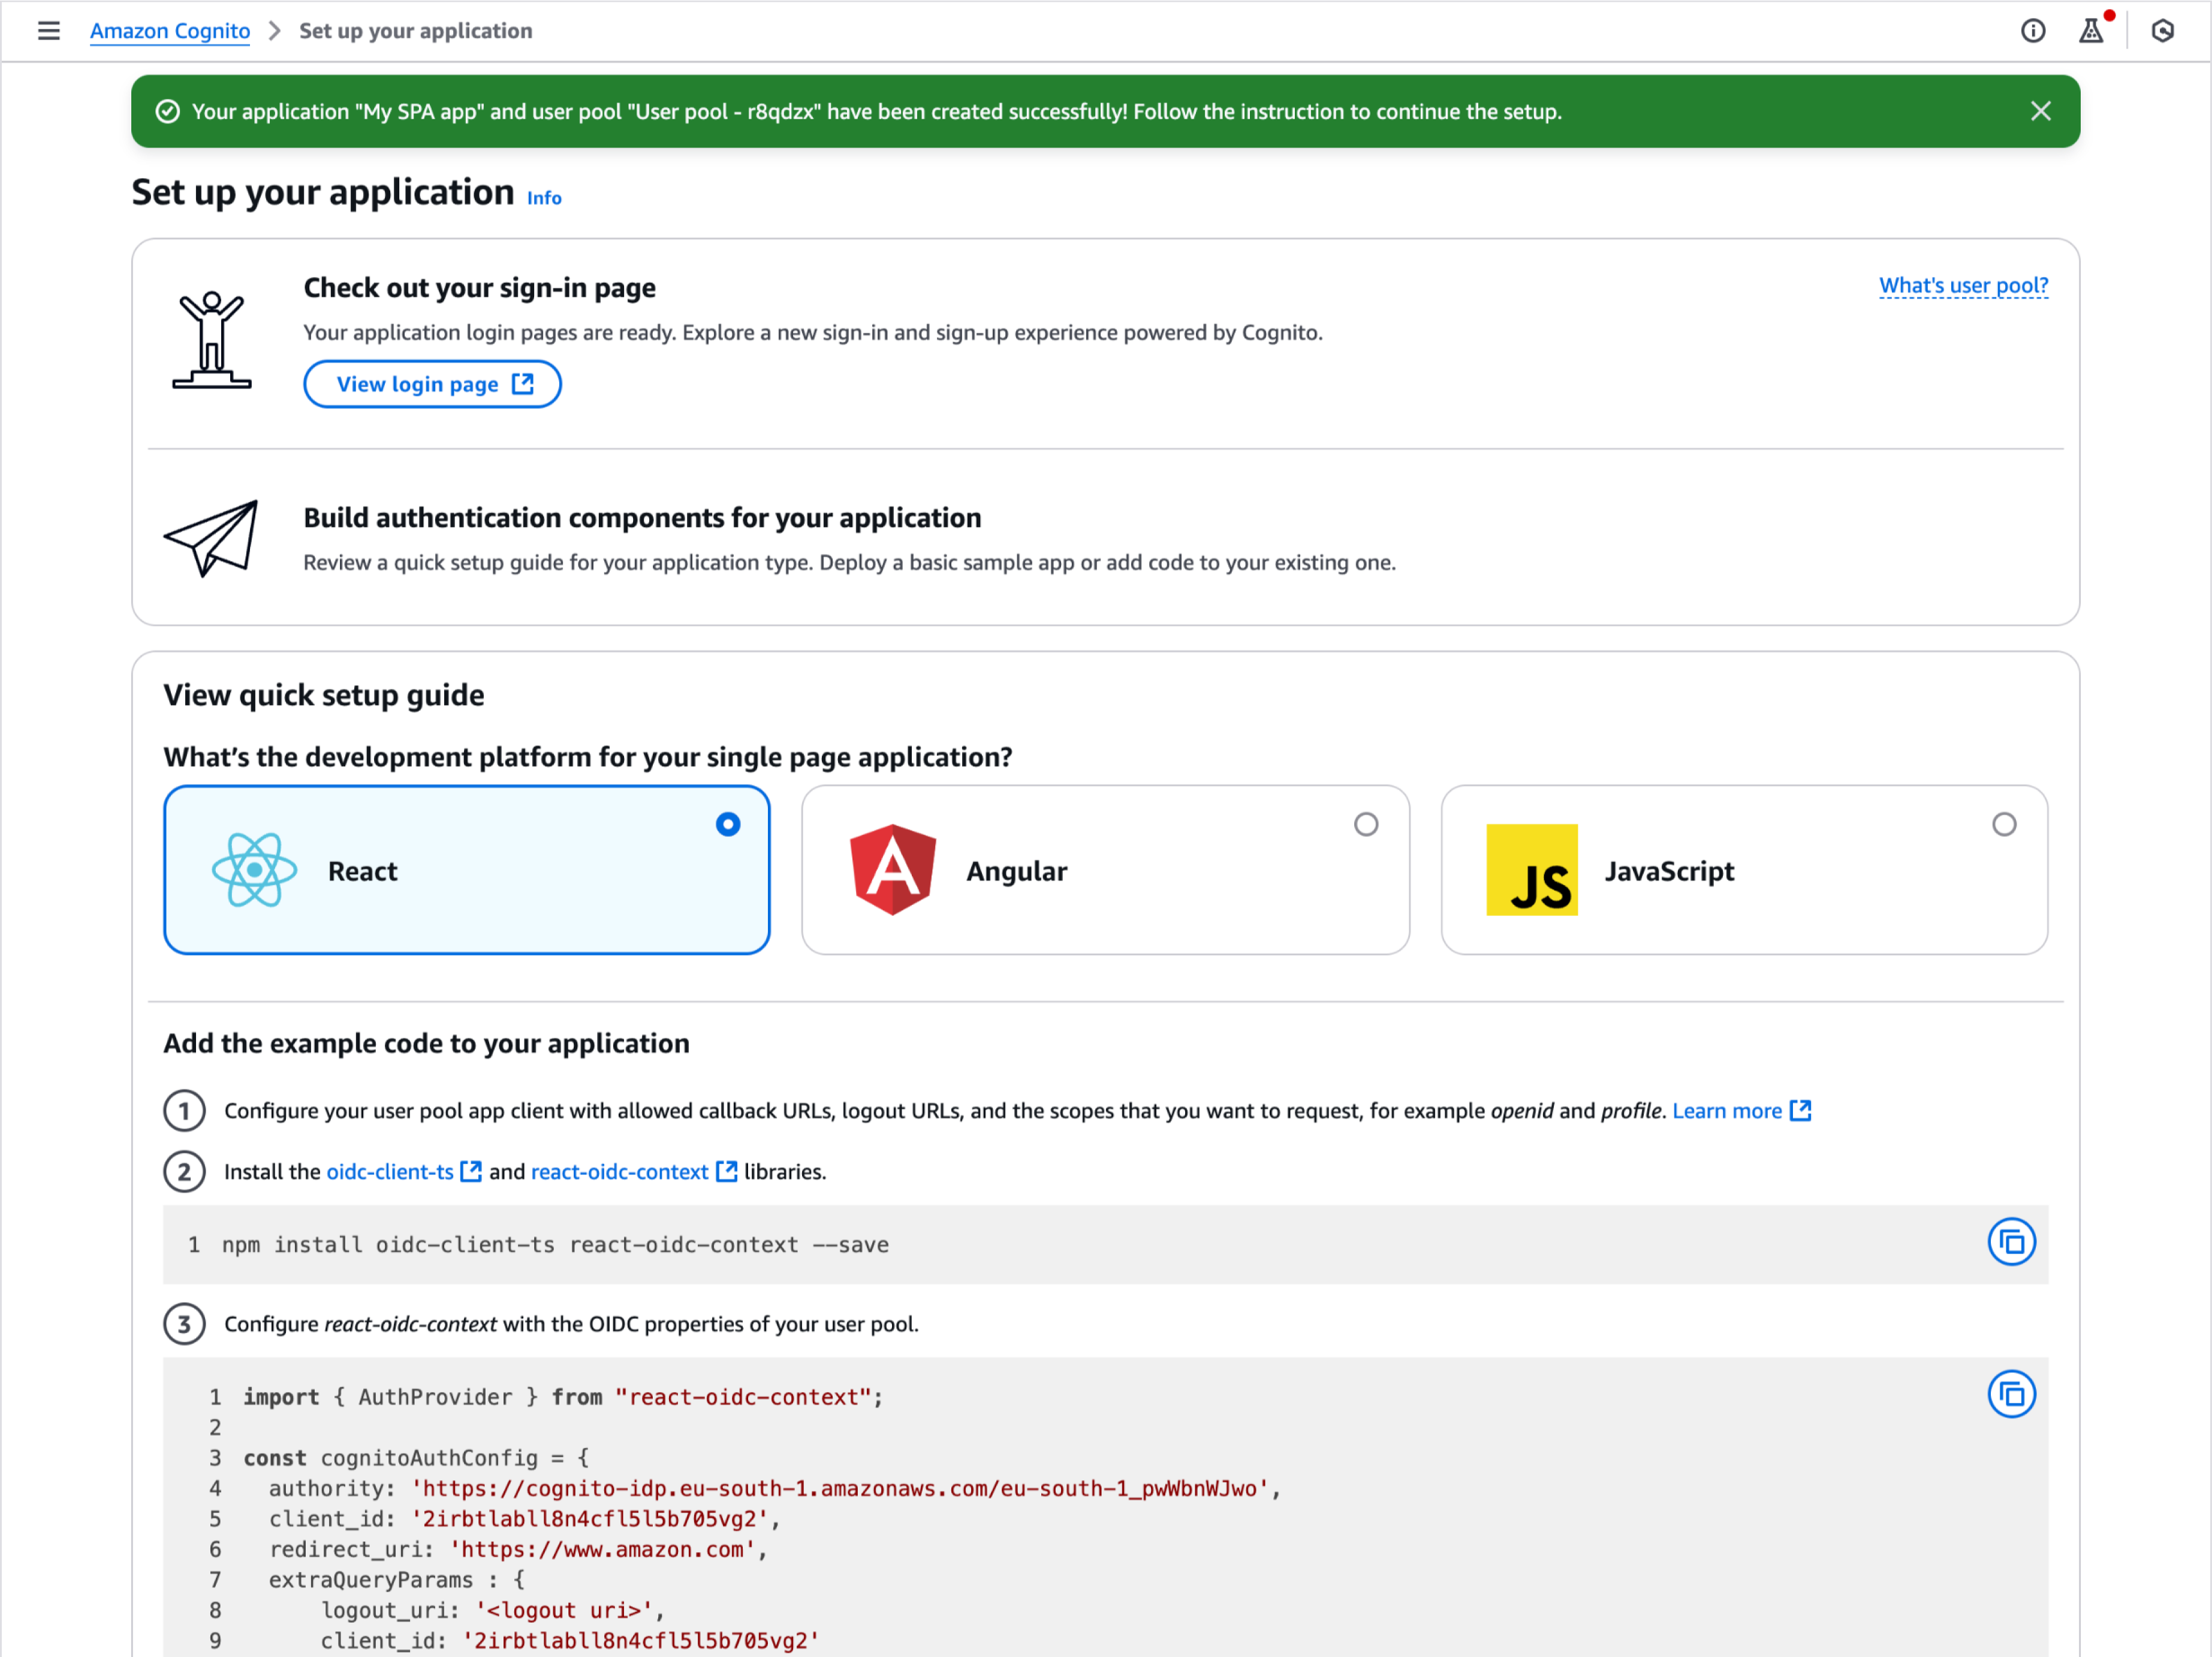
Task: Click the React logo tile icon
Action: pyautogui.click(x=254, y=870)
